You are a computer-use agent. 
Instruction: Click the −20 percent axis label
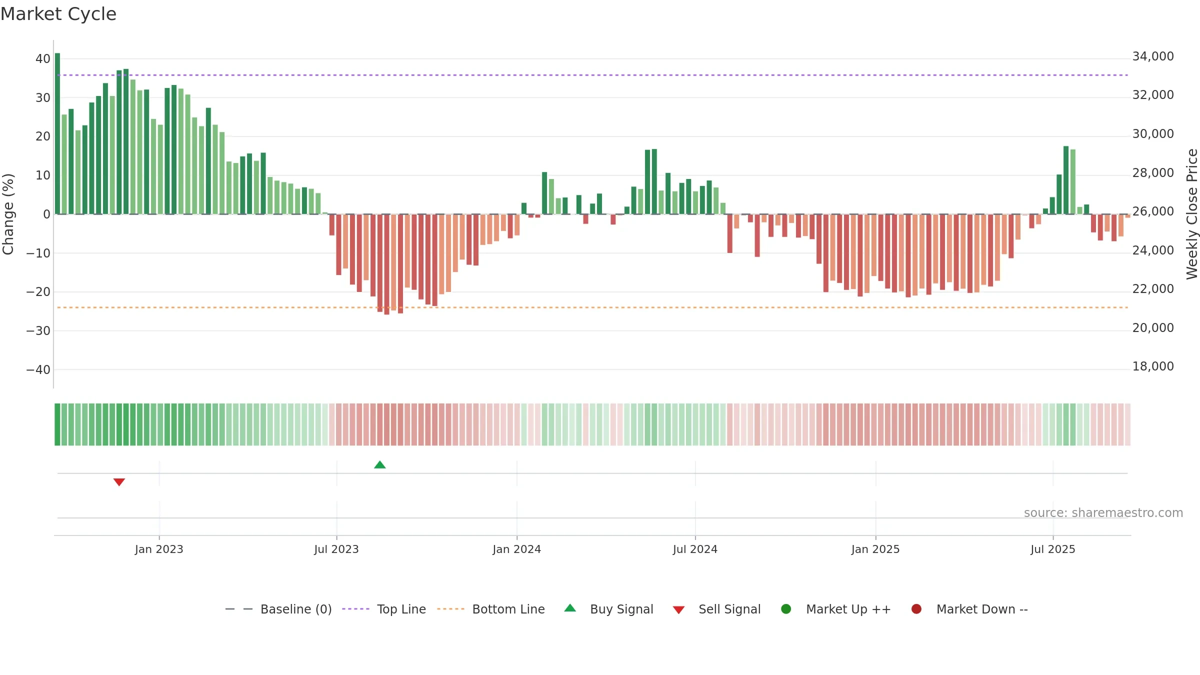(38, 292)
